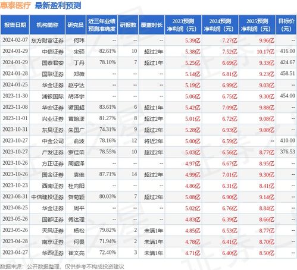Select the 研究员 column header

coord(76,25)
